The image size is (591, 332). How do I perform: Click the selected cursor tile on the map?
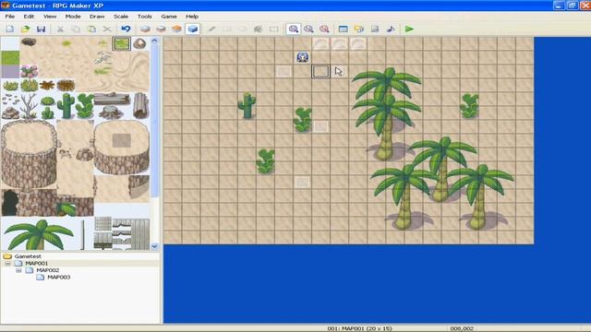[x=320, y=71]
